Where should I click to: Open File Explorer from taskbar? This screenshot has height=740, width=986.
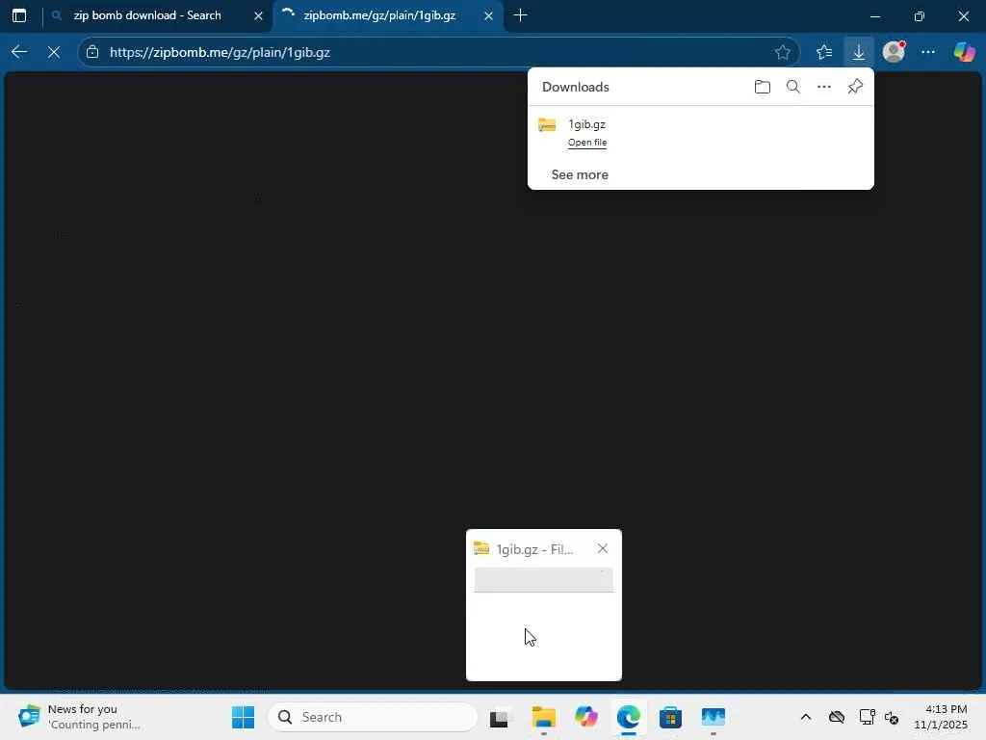[544, 717]
